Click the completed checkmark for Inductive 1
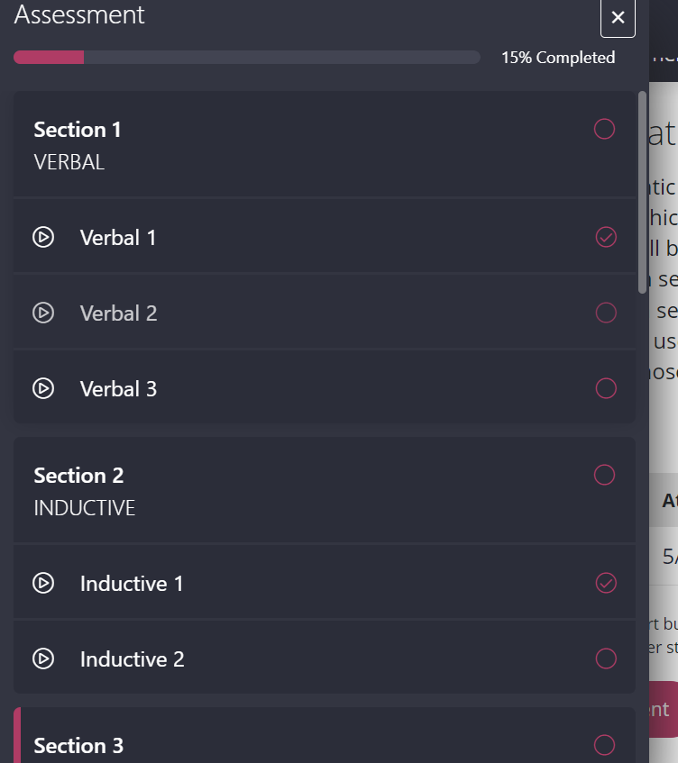Viewport: 678px width, 763px height. 606,583
